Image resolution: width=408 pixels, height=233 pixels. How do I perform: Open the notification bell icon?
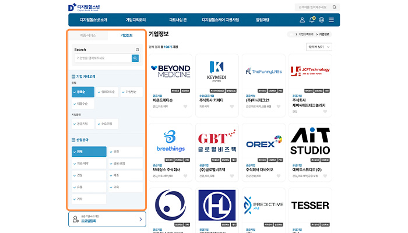(312, 20)
